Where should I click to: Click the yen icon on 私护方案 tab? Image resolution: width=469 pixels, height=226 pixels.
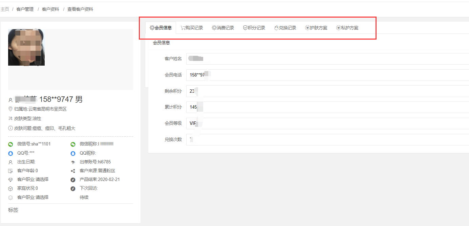(x=339, y=28)
